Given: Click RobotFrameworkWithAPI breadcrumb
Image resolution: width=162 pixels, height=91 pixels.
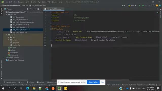Looking at the screenshot, I should pyautogui.click(x=11, y=6).
